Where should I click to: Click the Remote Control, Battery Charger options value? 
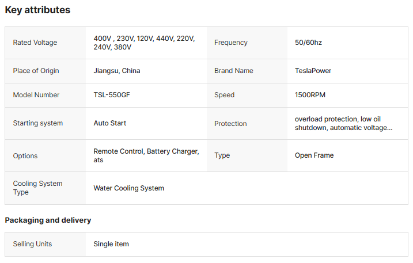(x=146, y=155)
